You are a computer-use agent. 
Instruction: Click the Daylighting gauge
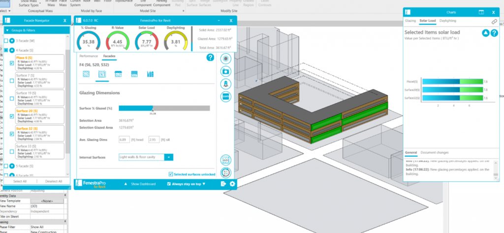pyautogui.click(x=176, y=41)
